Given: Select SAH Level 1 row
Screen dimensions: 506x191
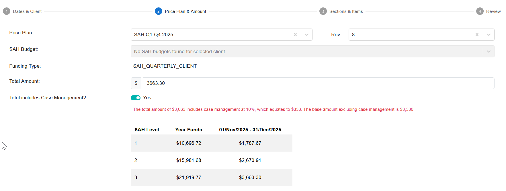Looking at the screenshot, I should tap(211, 143).
